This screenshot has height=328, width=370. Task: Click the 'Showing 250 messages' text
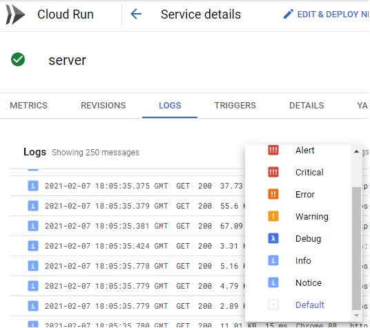(95, 153)
